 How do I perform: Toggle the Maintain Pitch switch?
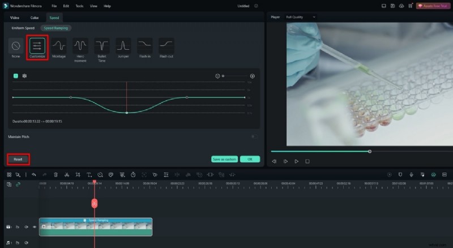point(254,136)
